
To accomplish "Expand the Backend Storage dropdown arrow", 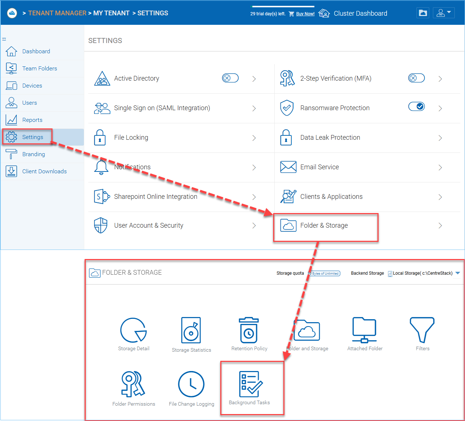I will [x=458, y=273].
